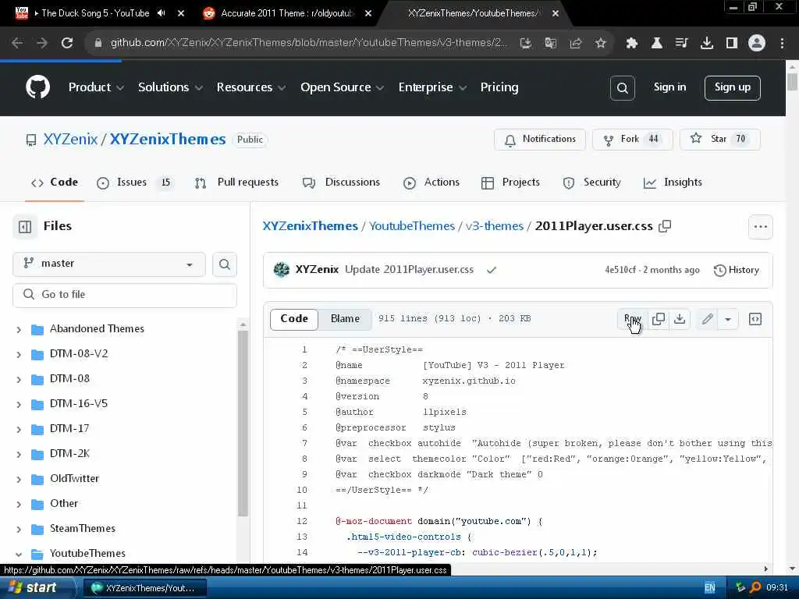The image size is (799, 599).
Task: View file History
Action: tap(737, 270)
